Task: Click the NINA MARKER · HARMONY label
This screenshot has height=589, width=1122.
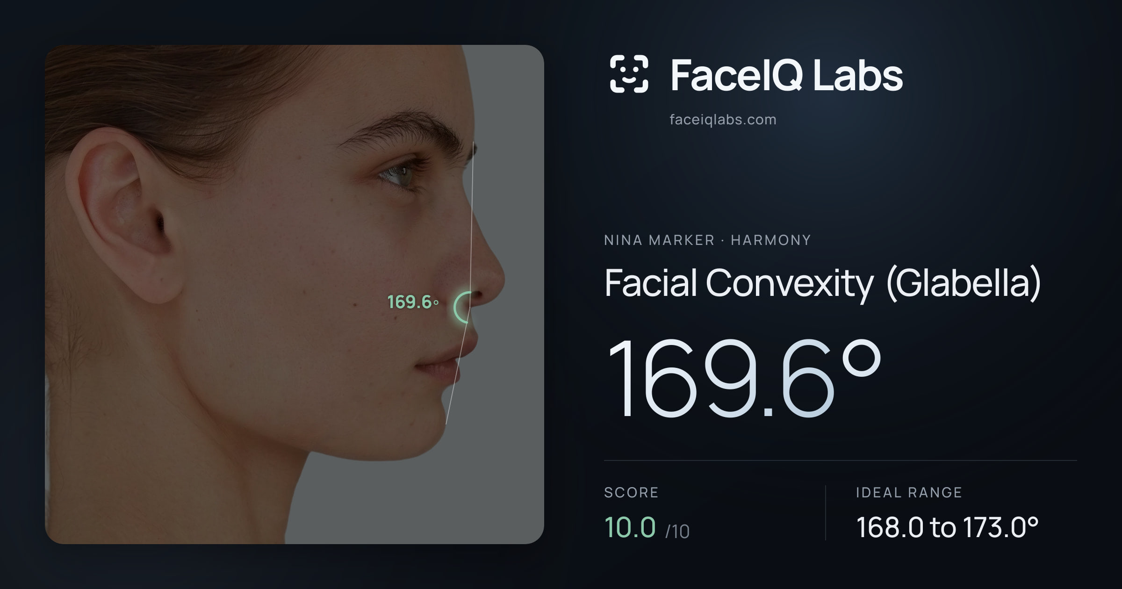Action: [x=707, y=240]
